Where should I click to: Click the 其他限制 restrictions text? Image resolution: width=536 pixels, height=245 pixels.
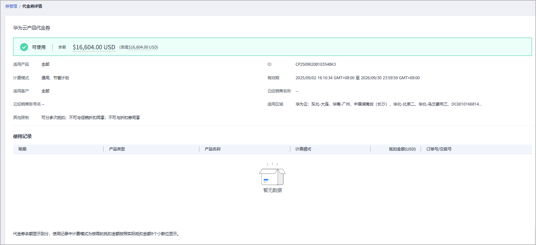[91, 118]
